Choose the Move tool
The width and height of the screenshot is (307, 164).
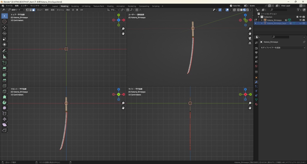pyautogui.click(x=4, y=28)
